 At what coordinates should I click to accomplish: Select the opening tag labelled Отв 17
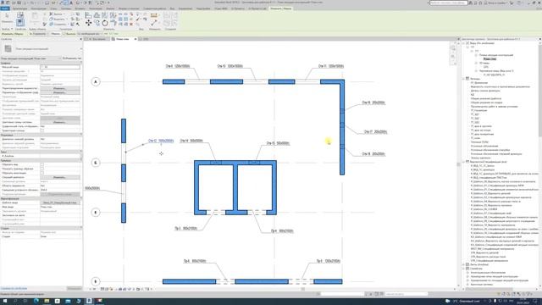[375, 132]
